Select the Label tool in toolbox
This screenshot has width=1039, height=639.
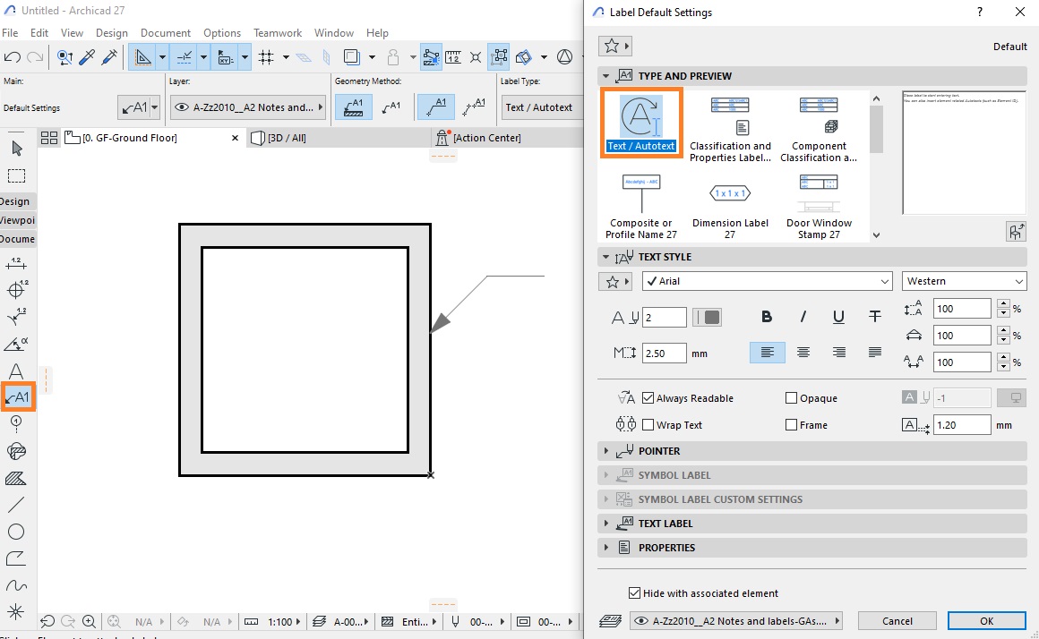tap(17, 397)
